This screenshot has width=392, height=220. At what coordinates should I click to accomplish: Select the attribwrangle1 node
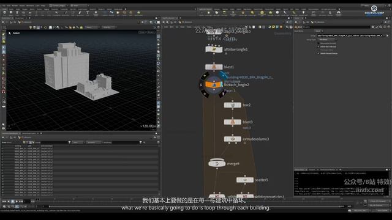click(214, 50)
